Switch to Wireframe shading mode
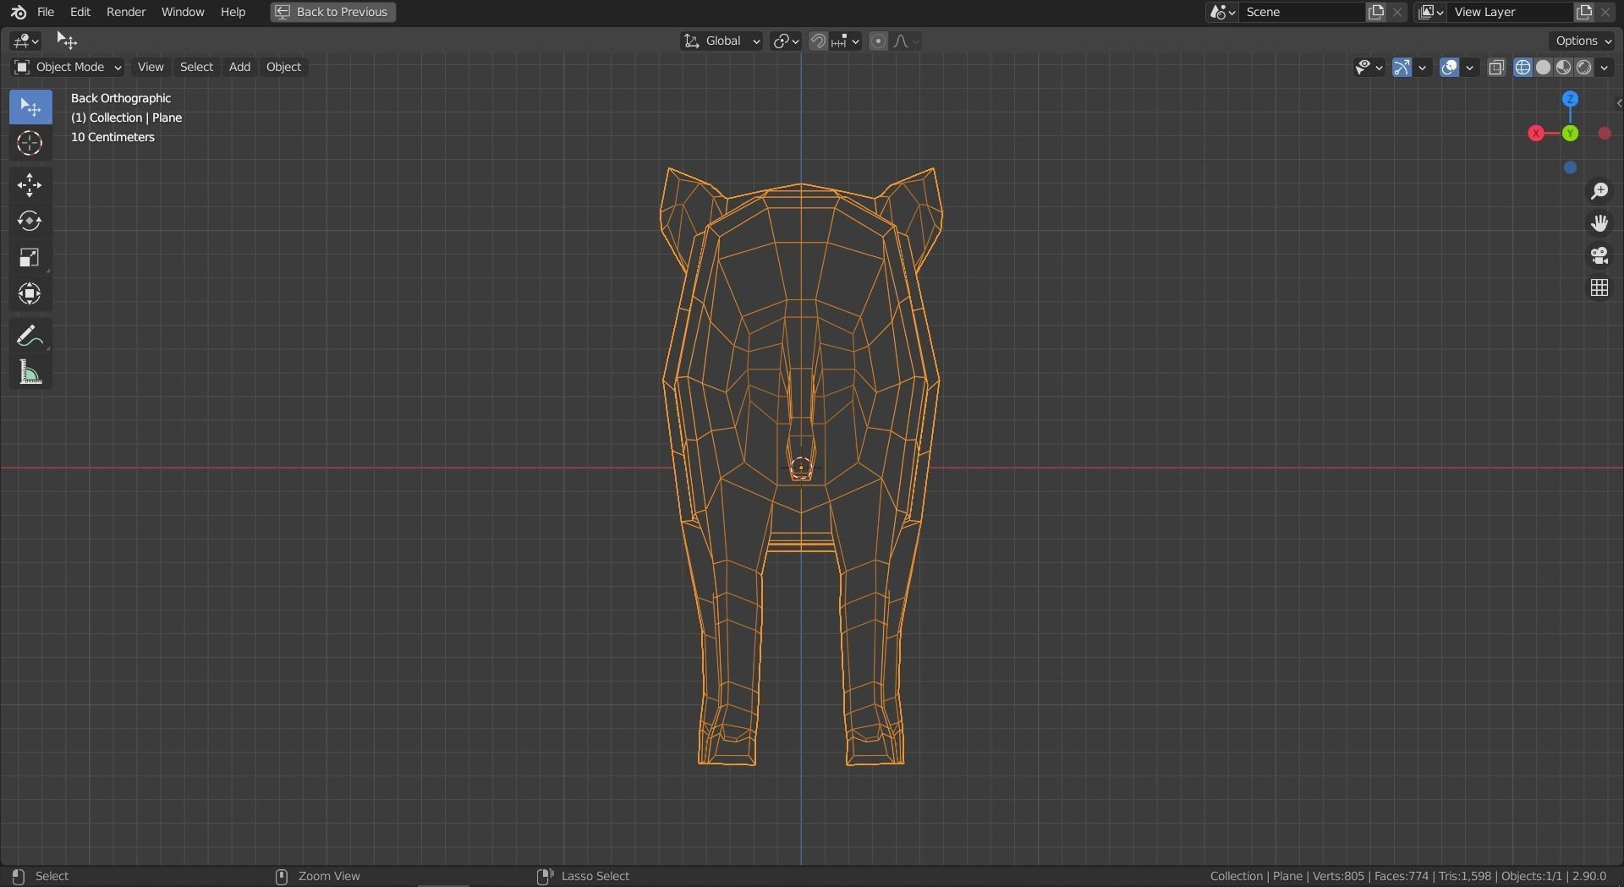Image resolution: width=1624 pixels, height=887 pixels. click(1522, 68)
